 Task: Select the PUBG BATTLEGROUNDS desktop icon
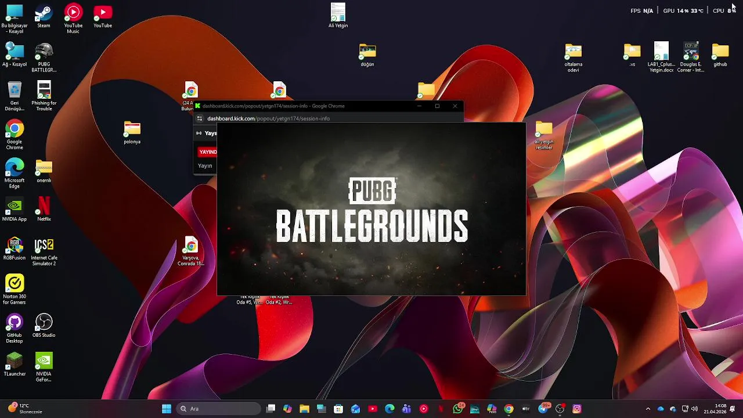tap(44, 57)
